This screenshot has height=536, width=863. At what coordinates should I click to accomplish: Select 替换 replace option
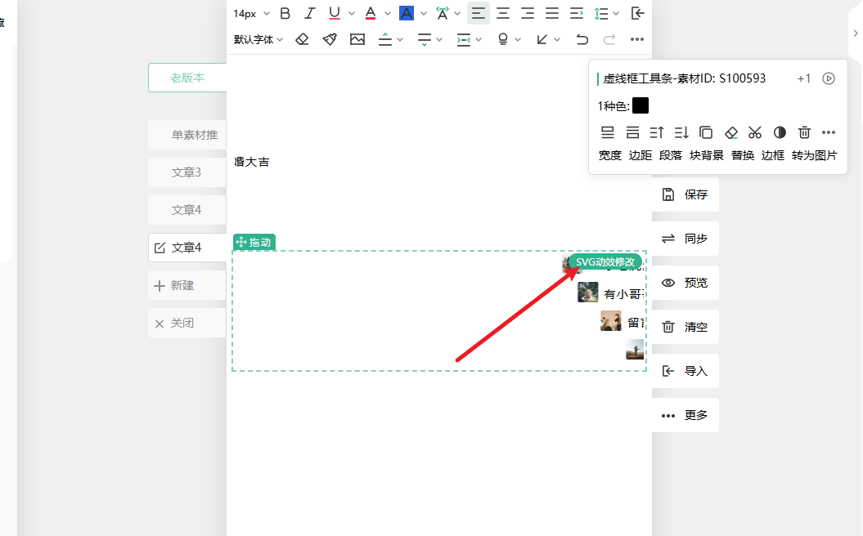pyautogui.click(x=743, y=155)
